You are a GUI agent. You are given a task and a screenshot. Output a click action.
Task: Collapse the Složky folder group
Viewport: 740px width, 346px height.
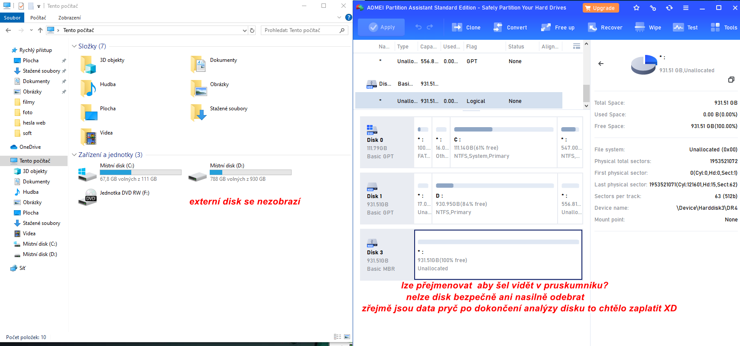pyautogui.click(x=74, y=46)
